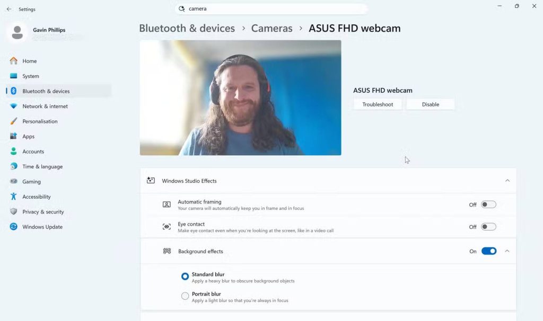
Task: Restore down the Settings window
Action: 516,6
